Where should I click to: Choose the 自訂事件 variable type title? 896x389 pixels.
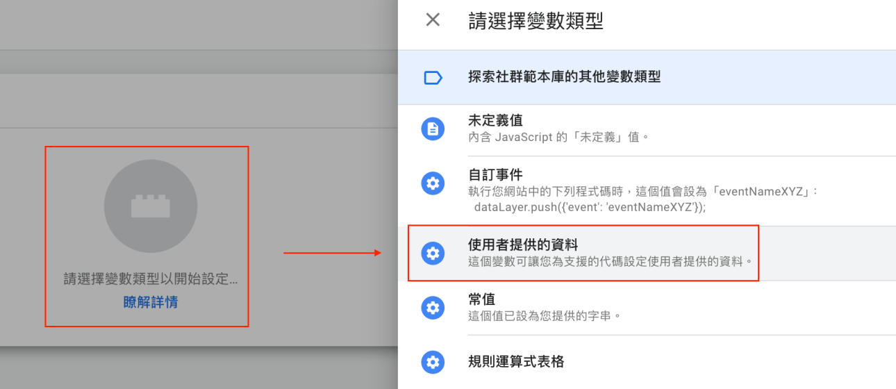coord(496,175)
